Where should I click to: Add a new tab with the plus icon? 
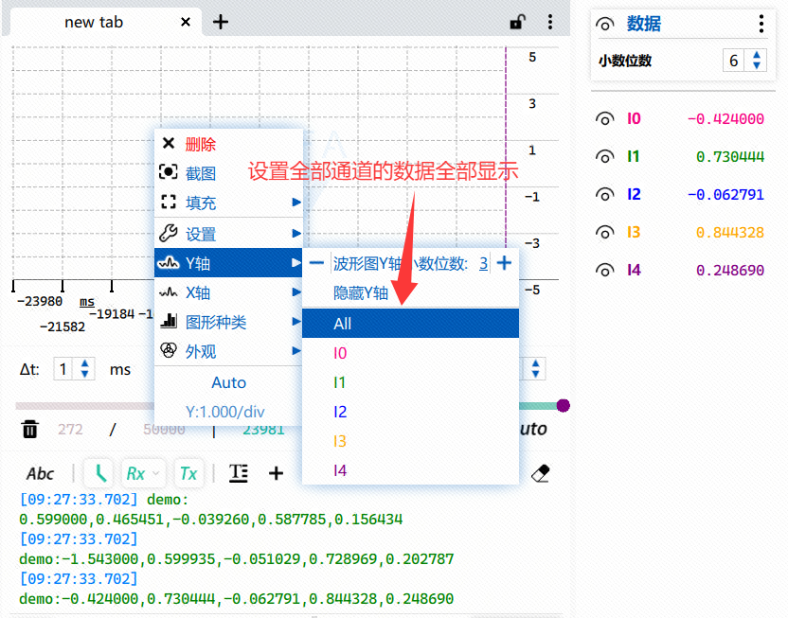click(x=220, y=22)
